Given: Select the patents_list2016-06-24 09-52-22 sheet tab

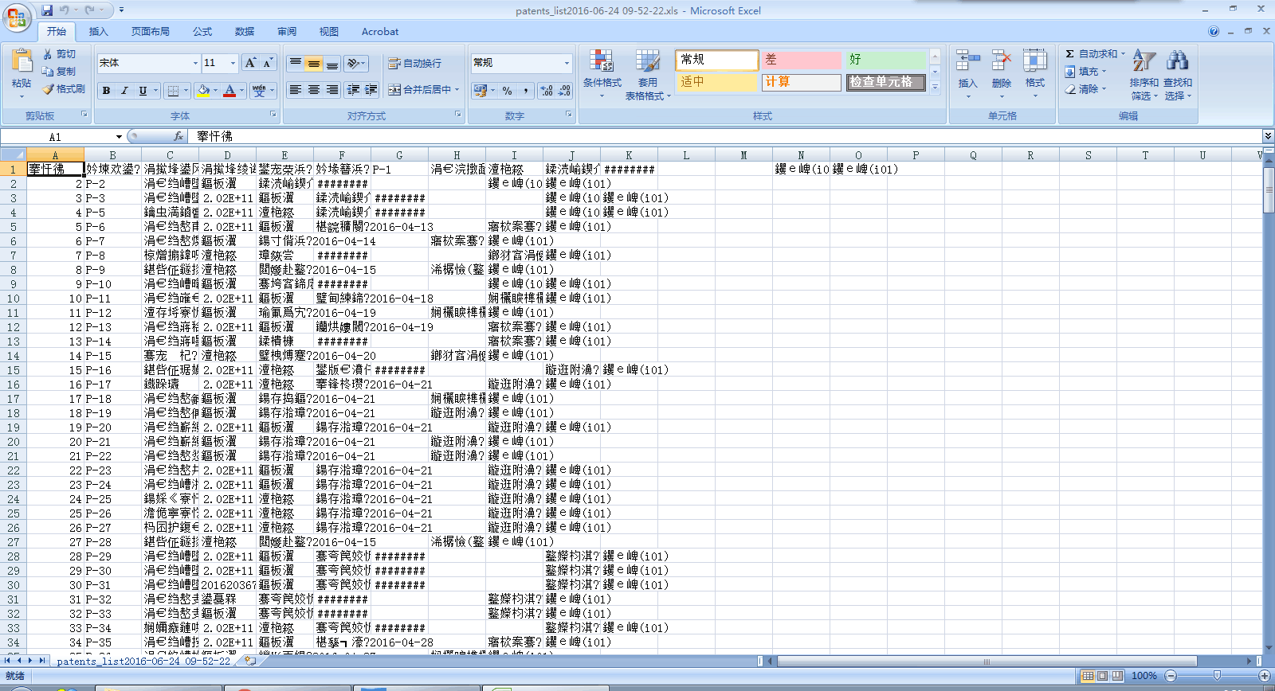Looking at the screenshot, I should pos(143,661).
